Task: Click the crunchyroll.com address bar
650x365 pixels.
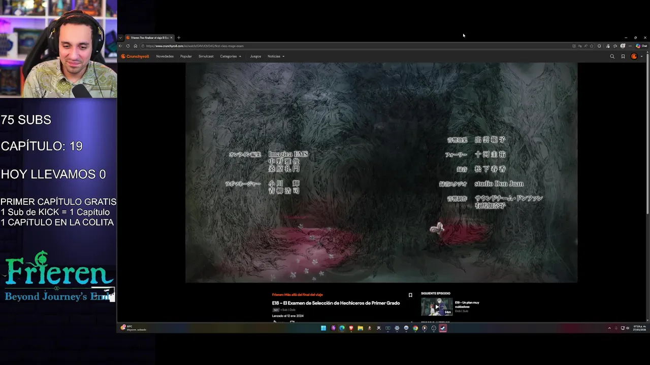Action: (355, 46)
